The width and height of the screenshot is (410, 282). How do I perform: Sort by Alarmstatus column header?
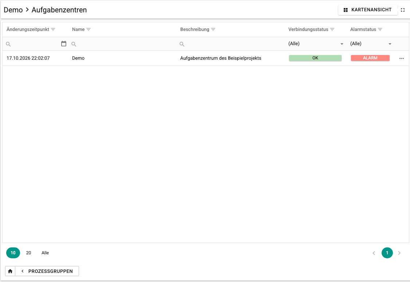tap(363, 30)
